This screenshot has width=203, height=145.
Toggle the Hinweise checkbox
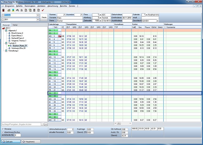pos(3,129)
